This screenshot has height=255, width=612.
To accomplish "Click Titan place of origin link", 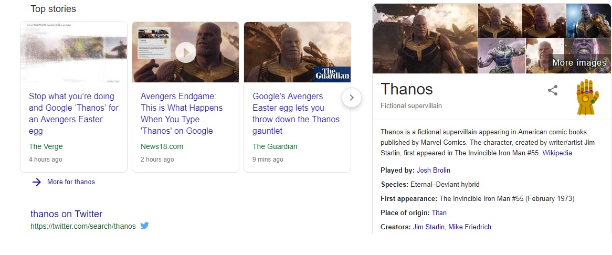I will click(x=439, y=213).
